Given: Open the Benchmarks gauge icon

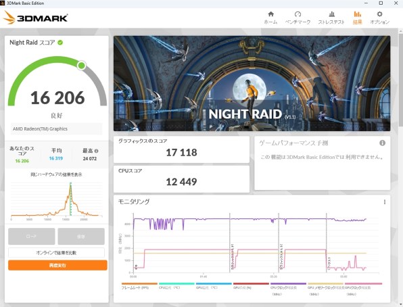Looking at the screenshot, I should pyautogui.click(x=298, y=14).
